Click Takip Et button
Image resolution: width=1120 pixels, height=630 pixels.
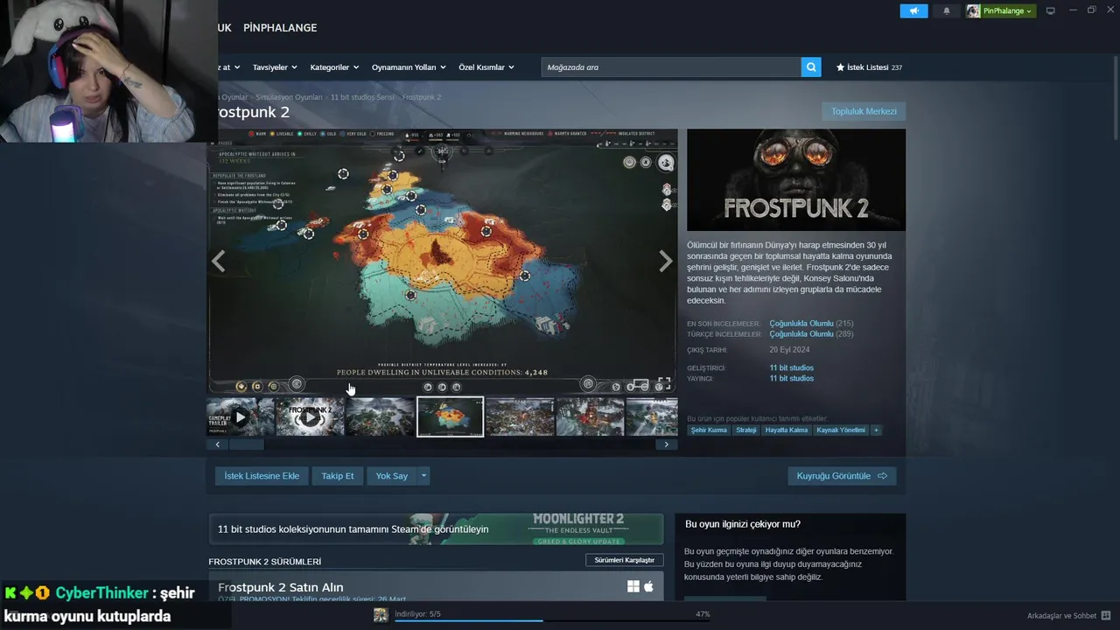338,476
